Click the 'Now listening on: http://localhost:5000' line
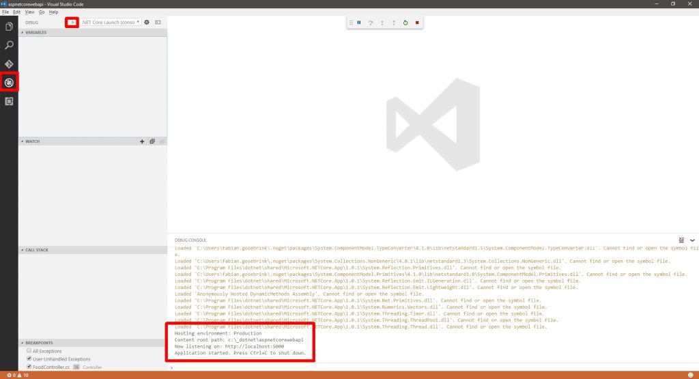The width and height of the screenshot is (699, 379). point(229,346)
